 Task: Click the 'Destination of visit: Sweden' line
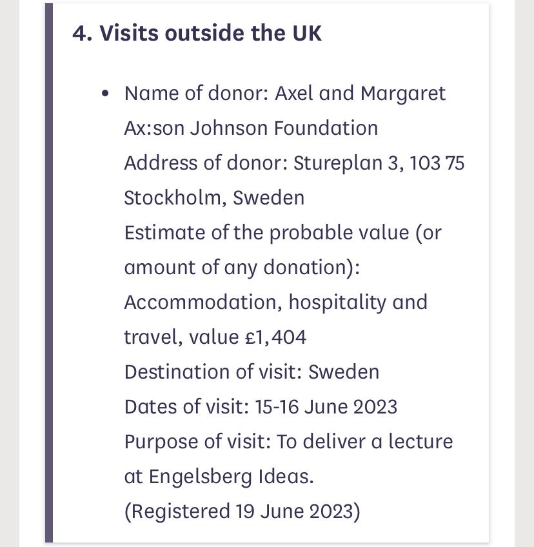[252, 372]
